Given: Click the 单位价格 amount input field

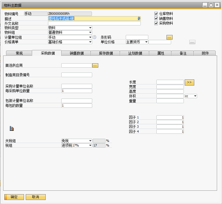Looking at the screenshot, I should click(x=160, y=42).
